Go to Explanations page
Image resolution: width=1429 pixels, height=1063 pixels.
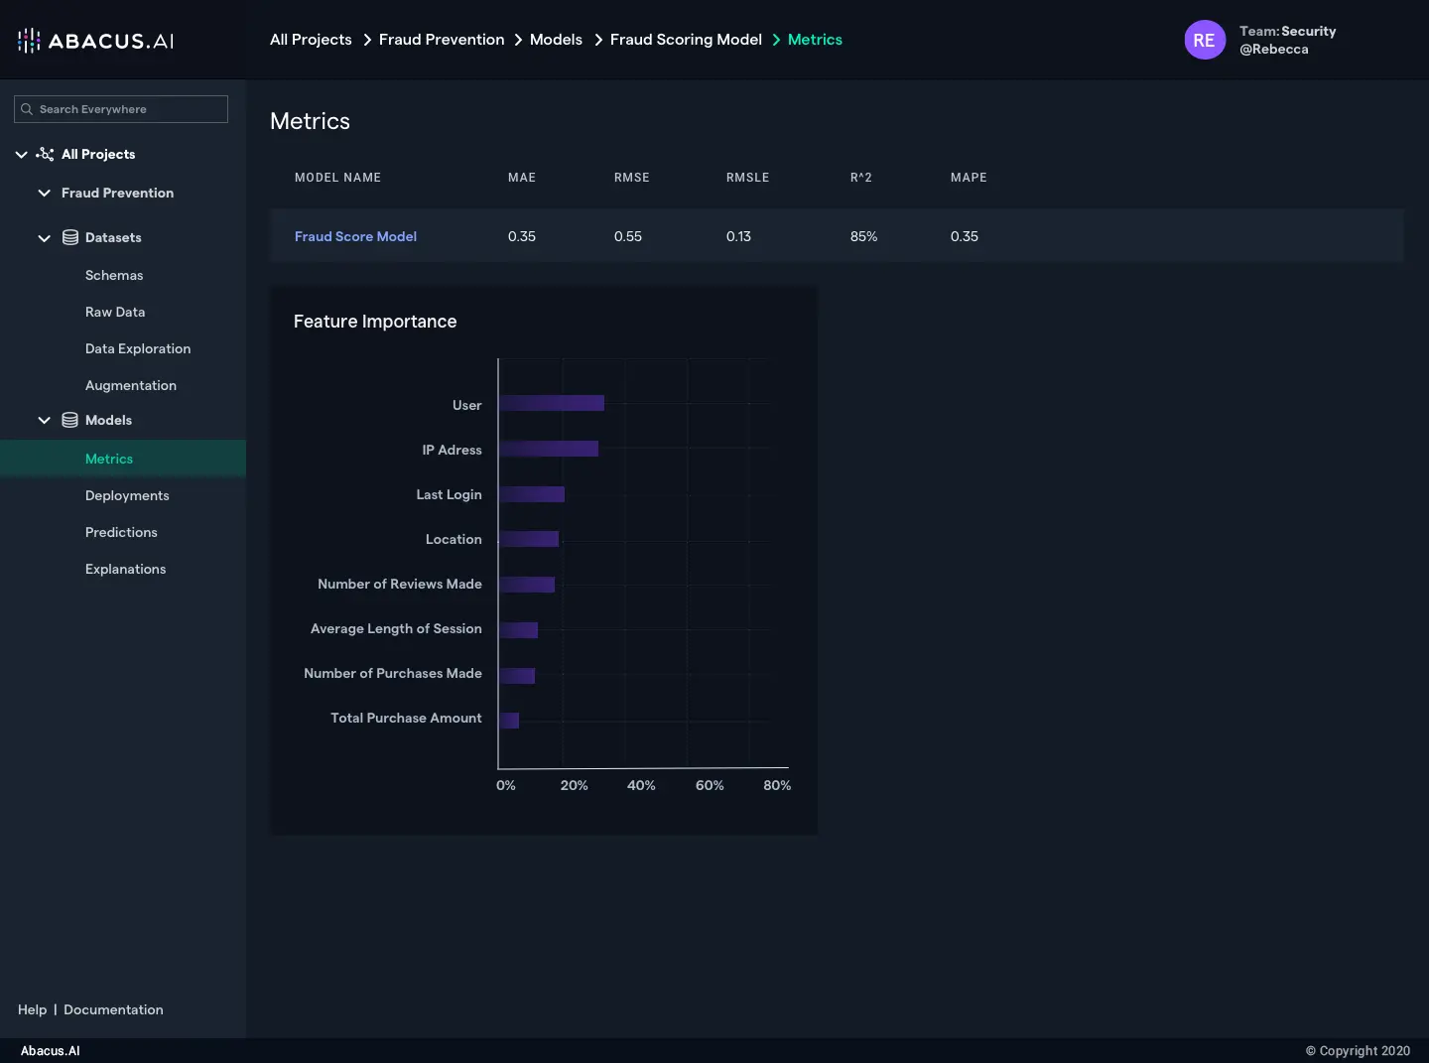pyautogui.click(x=125, y=569)
